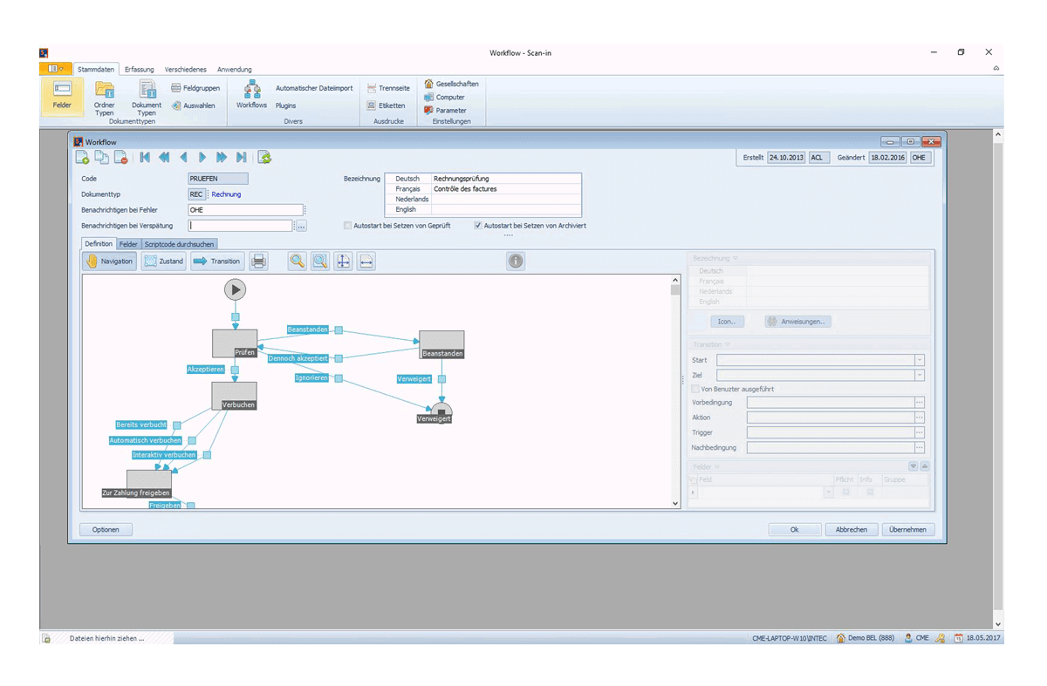Browse Benachrichtigen bei Verspätung with ellipsis

tap(301, 226)
